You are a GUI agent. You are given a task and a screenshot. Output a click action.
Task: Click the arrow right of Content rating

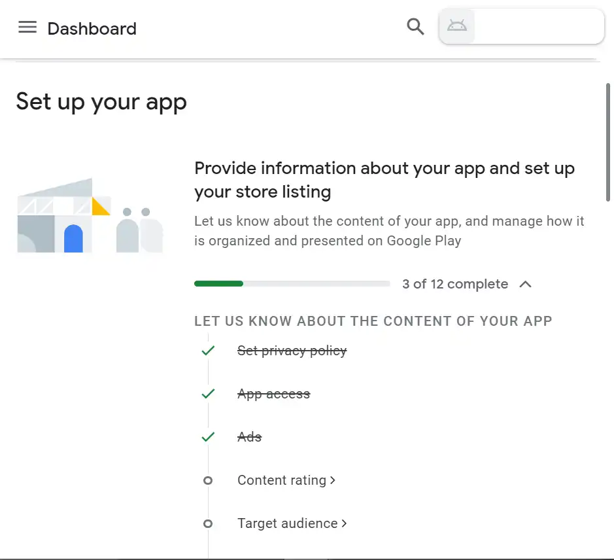(333, 480)
